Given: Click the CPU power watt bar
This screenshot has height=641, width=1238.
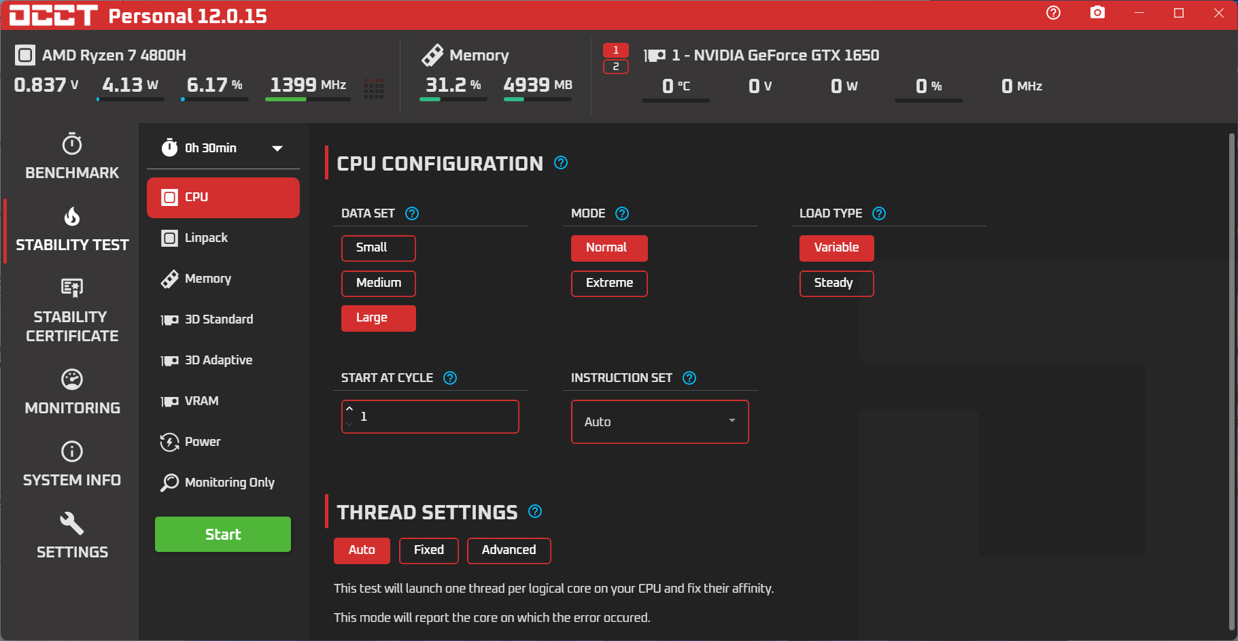Looking at the screenshot, I should [131, 99].
